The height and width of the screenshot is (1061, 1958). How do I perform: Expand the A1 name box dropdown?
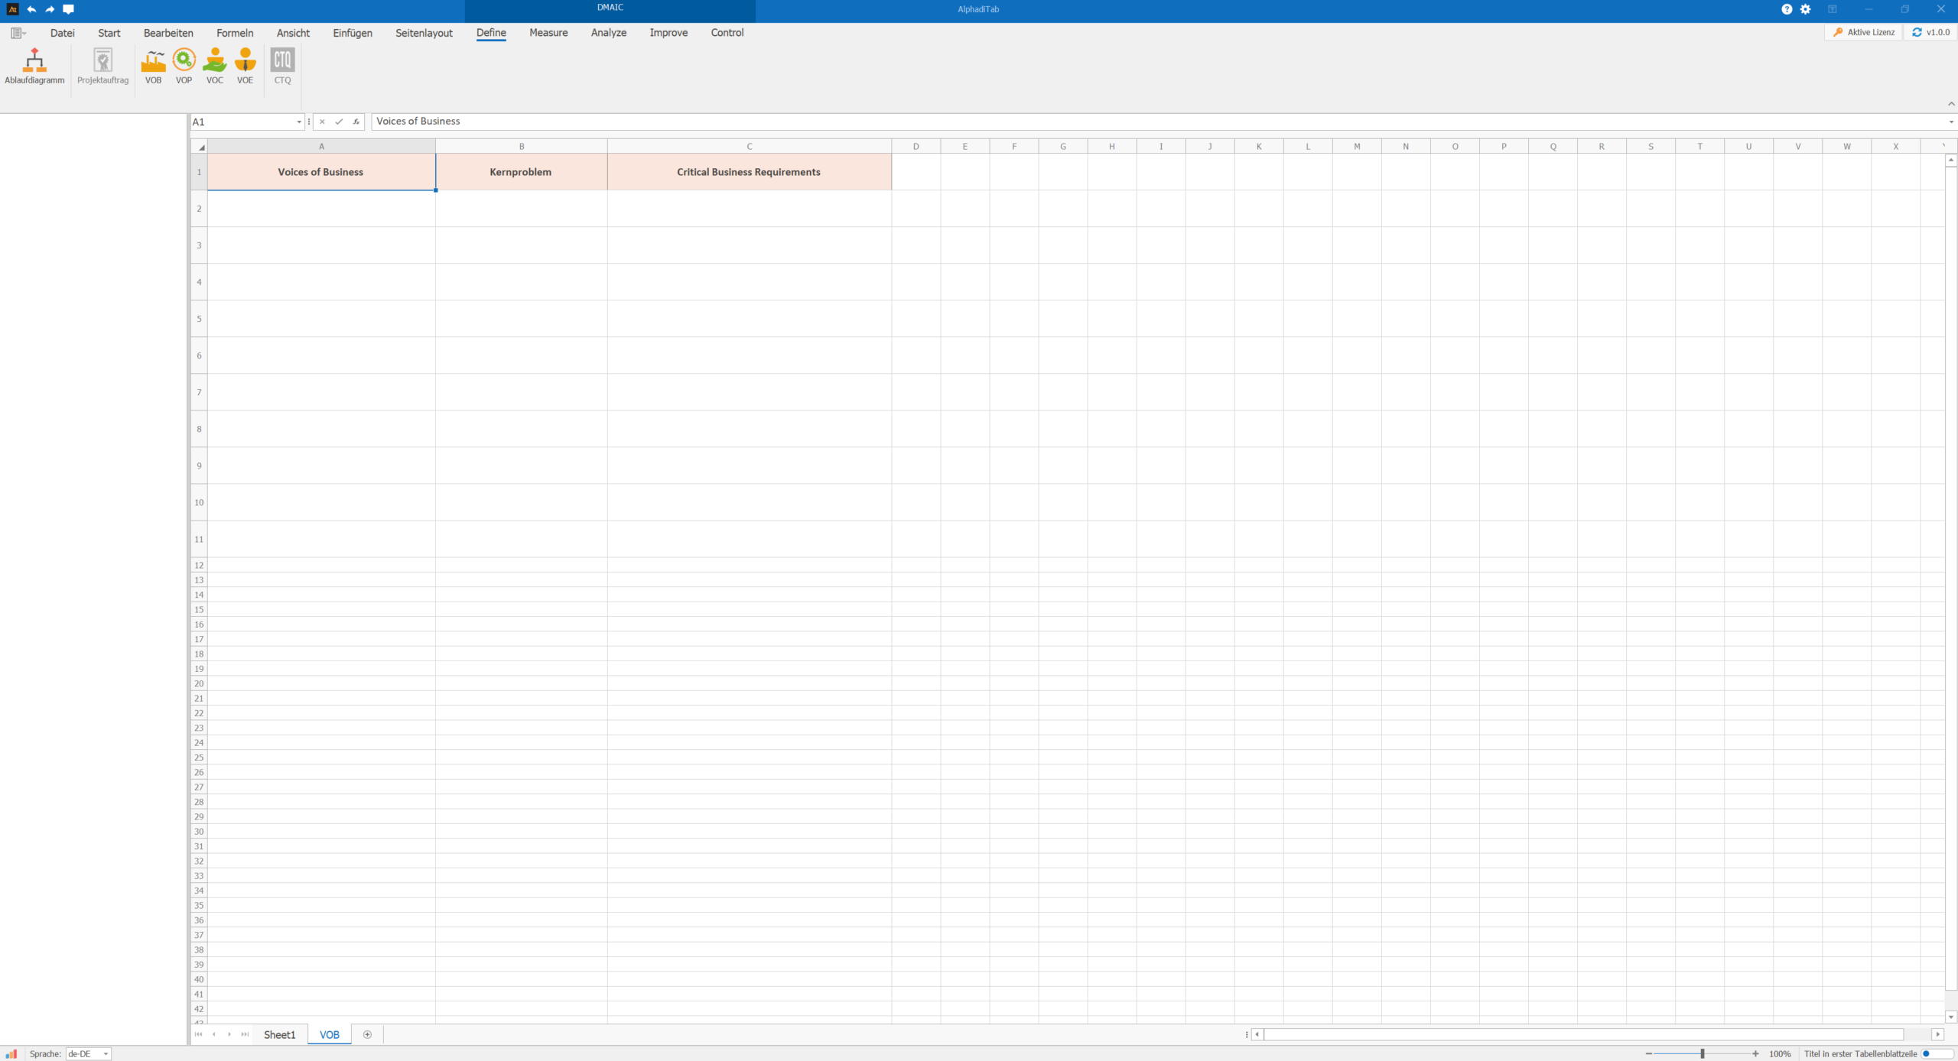tap(298, 122)
